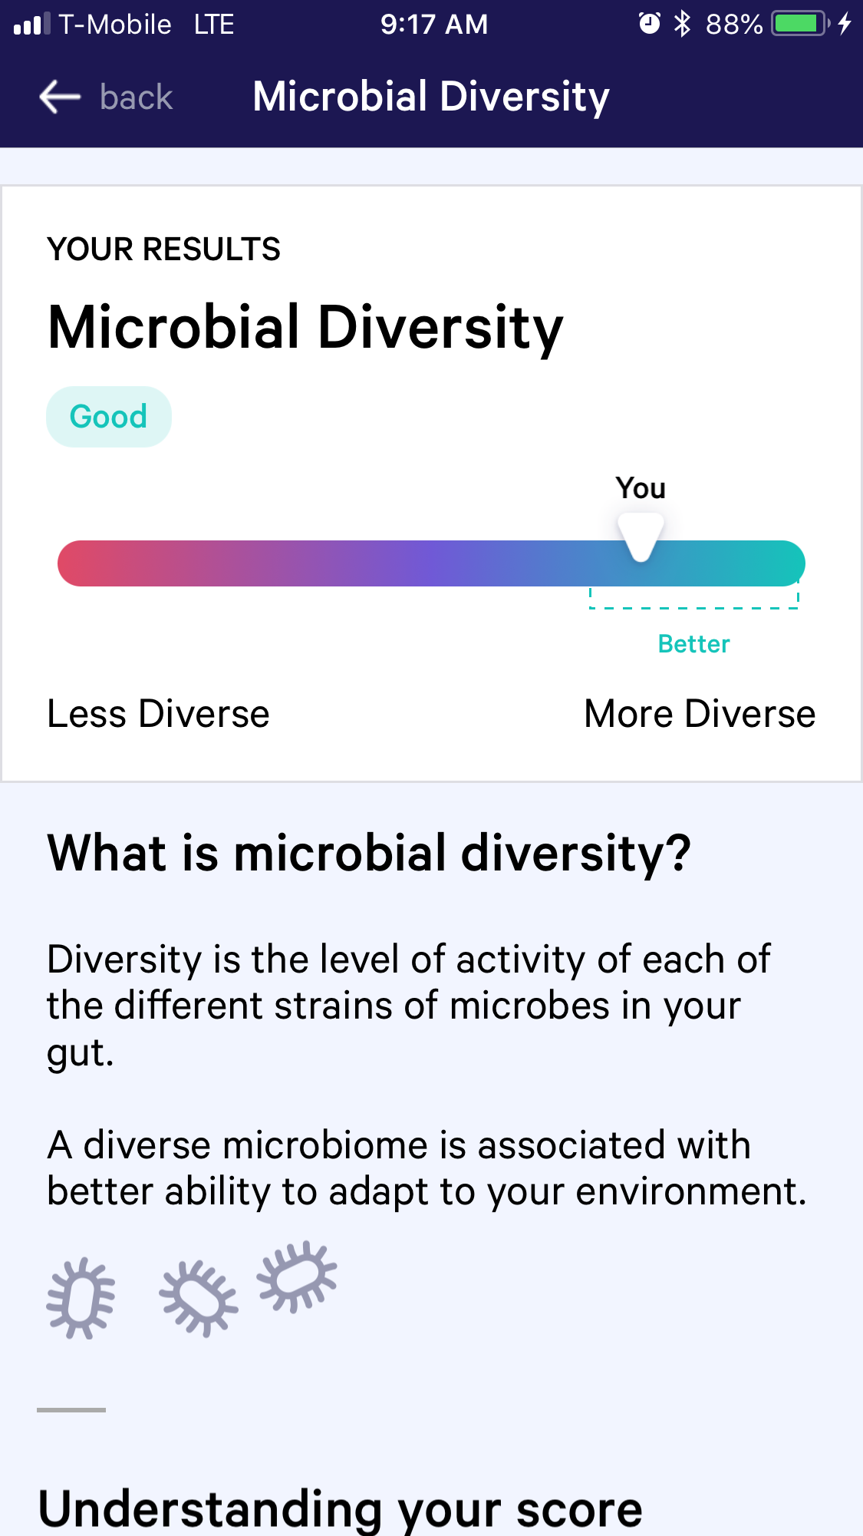Tap the third microbe icon
This screenshot has width=863, height=1536.
click(x=297, y=1277)
